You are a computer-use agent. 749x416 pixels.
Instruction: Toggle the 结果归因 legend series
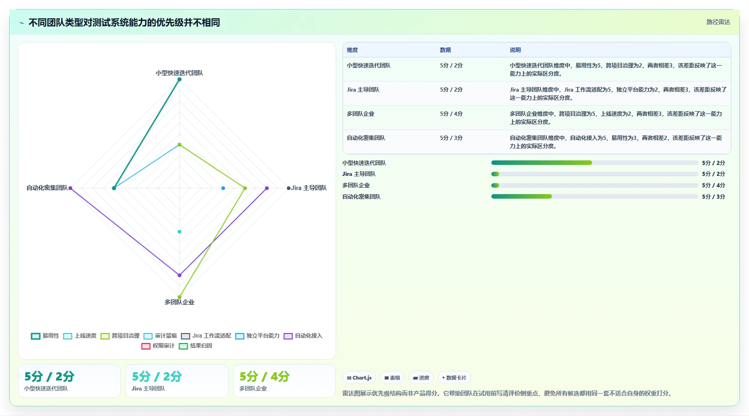click(195, 346)
